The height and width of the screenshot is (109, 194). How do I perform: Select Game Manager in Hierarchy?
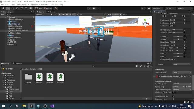pos(17,19)
